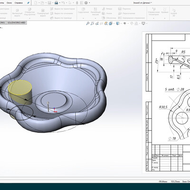The width and height of the screenshot is (190, 190).
Task: Click the R5 dimension in drawing
Action: tap(183, 52)
